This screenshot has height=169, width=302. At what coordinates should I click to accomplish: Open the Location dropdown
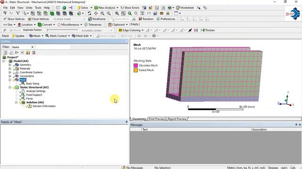[x=26, y=24]
